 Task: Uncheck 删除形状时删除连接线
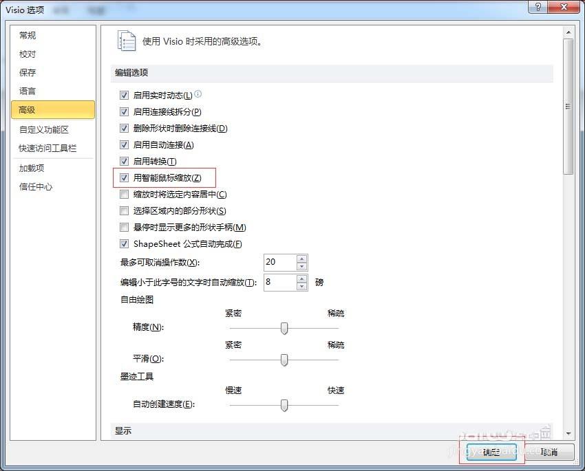point(124,128)
